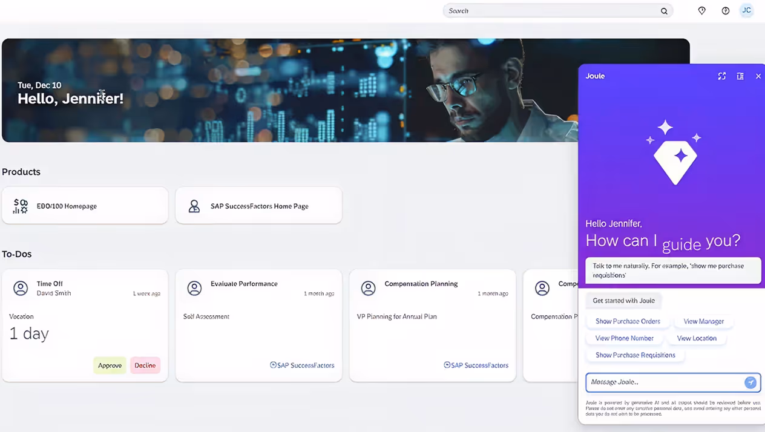Open SAP SuccessFactors link on Compensation Planning card
Viewport: 765px width, 432px height.
tap(476, 365)
